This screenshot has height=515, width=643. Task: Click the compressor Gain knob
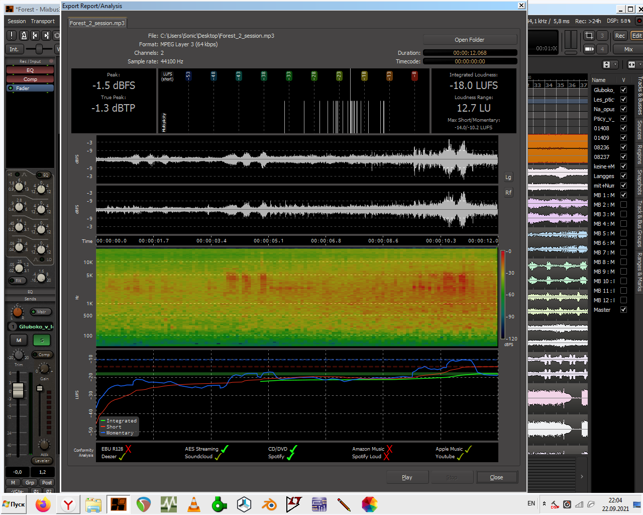point(44,370)
